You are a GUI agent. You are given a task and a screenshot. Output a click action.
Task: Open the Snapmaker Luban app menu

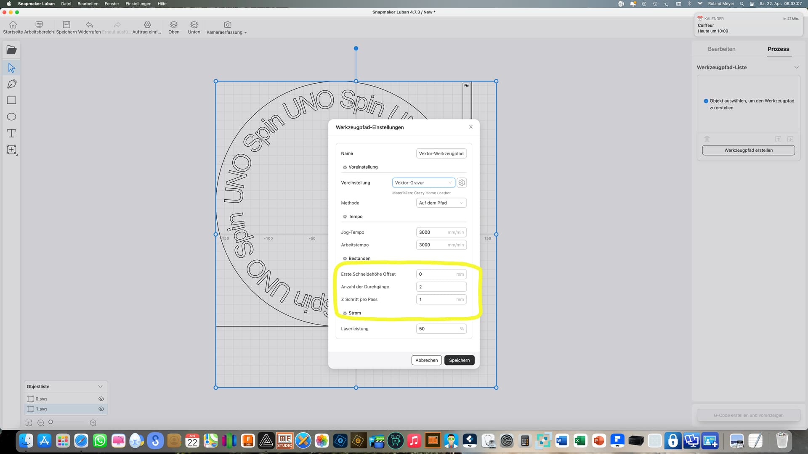36,4
